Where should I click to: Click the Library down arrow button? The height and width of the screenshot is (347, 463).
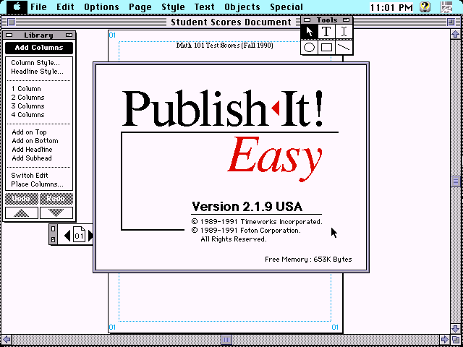click(56, 213)
